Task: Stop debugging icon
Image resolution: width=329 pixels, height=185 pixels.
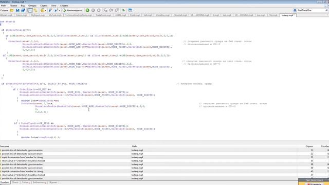Action: pos(99,10)
